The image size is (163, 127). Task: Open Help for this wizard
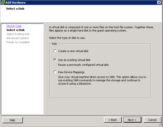coord(12,120)
